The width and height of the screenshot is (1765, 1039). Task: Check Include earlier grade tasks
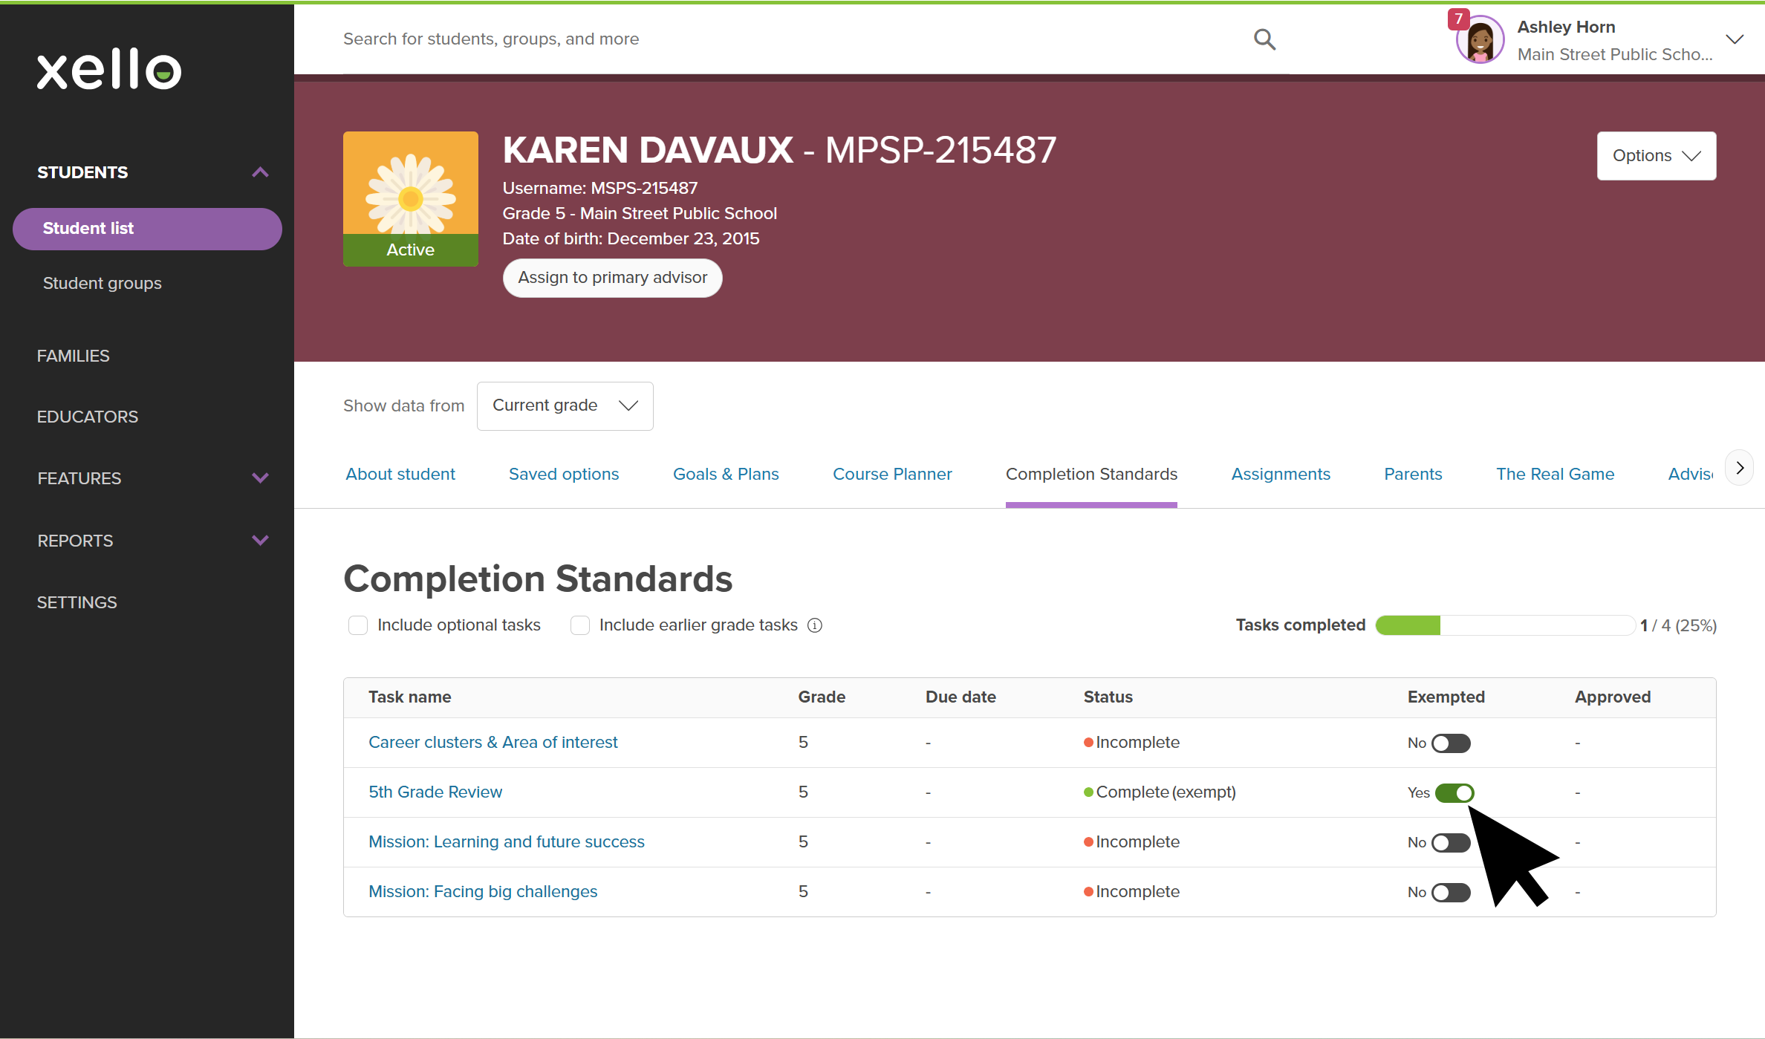[x=580, y=625]
